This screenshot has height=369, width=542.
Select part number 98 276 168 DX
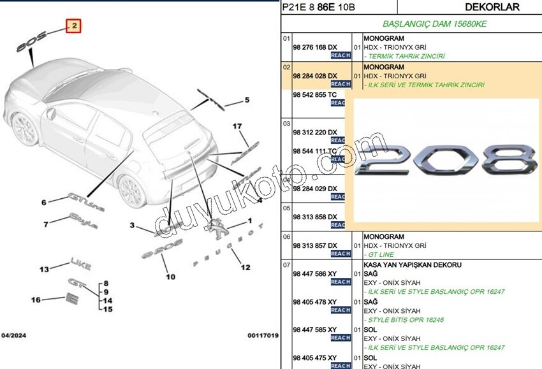(x=315, y=47)
